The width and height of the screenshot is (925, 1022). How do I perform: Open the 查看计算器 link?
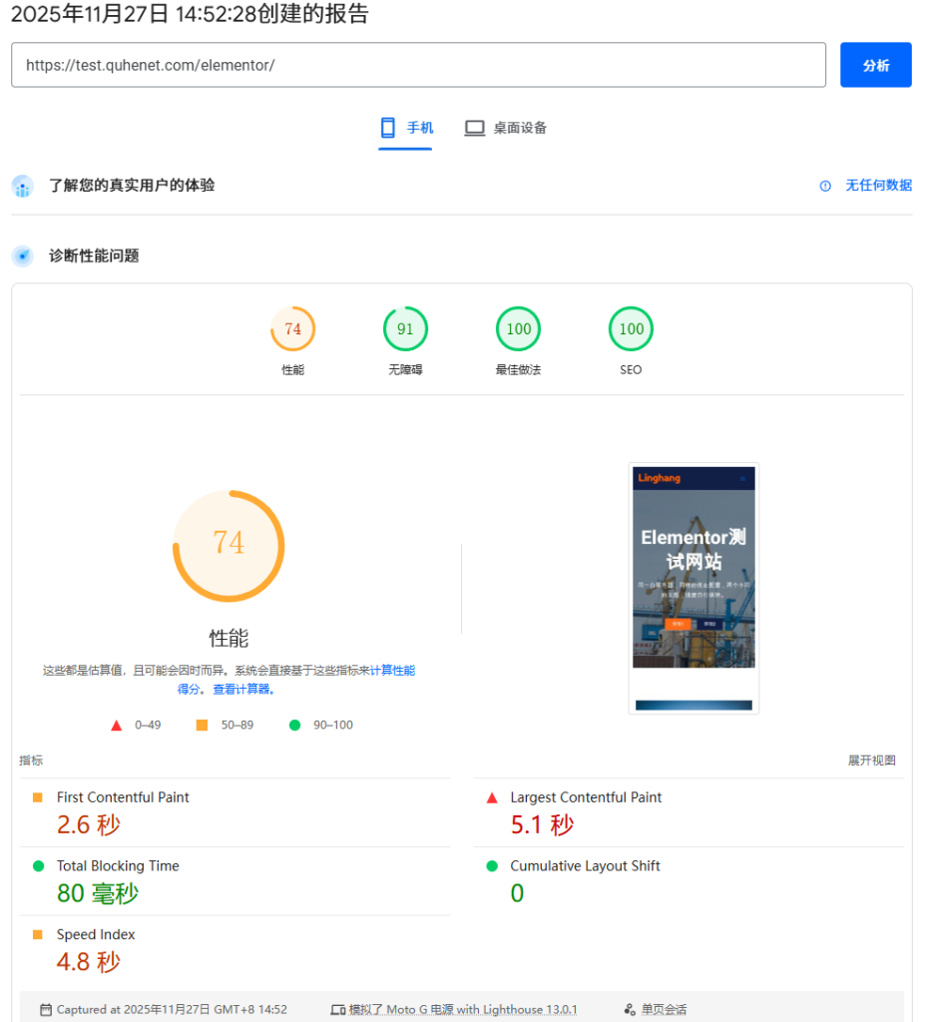(242, 690)
